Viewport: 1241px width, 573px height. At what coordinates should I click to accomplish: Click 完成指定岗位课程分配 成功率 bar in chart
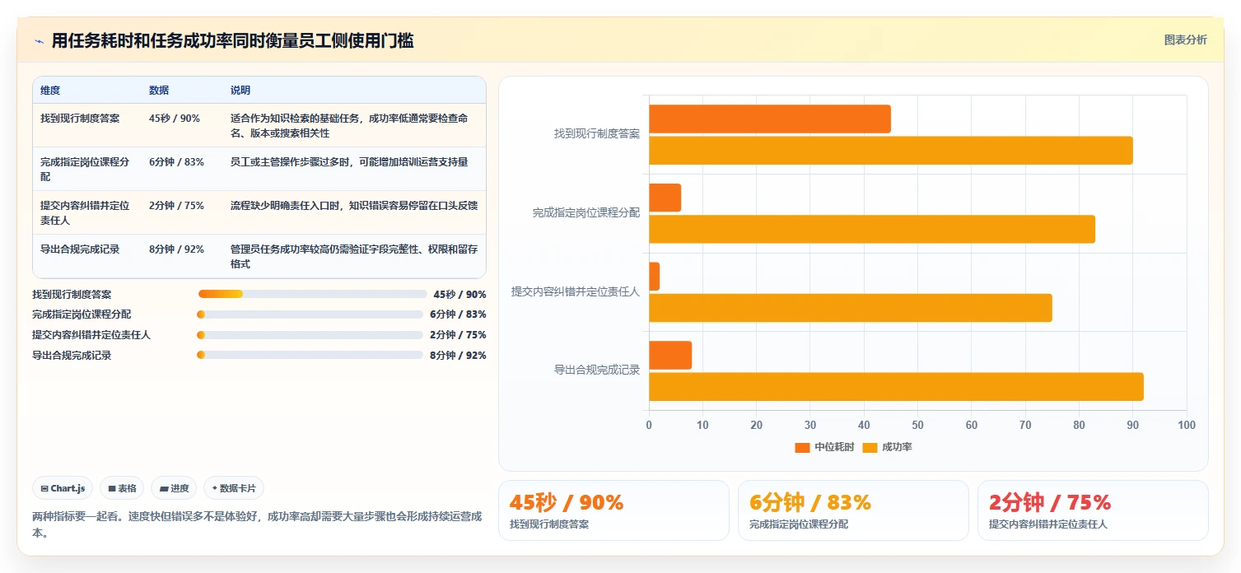872,229
